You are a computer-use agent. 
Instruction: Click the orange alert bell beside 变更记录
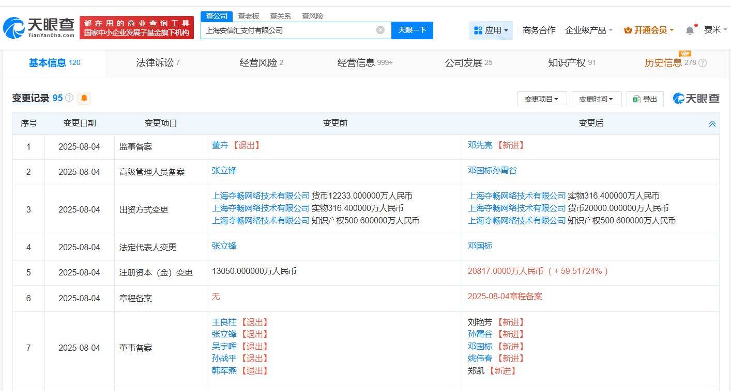[84, 98]
